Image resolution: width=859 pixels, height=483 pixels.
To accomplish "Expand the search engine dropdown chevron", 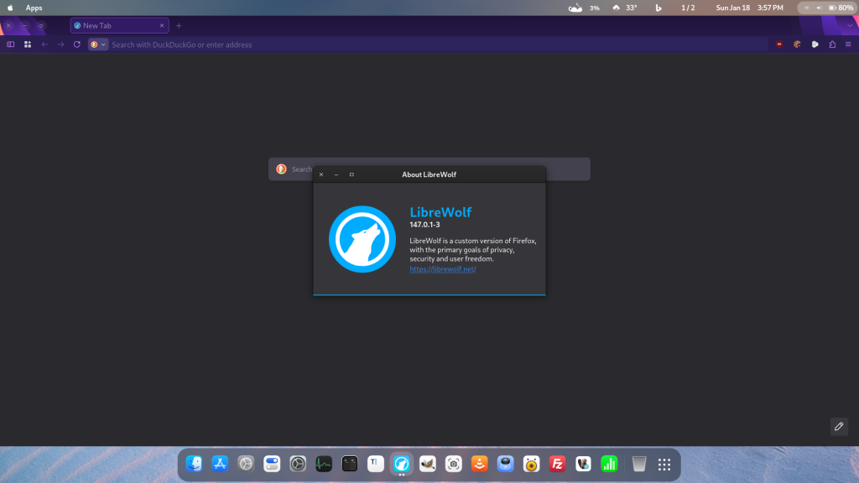I will [x=104, y=44].
